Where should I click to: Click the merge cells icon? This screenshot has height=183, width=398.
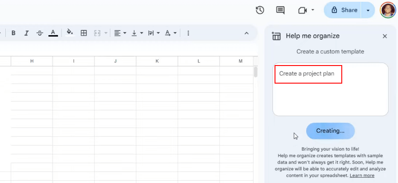point(98,33)
